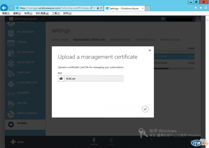Image resolution: width=209 pixels, height=148 pixels.
Task: Open browser Tools gear icon
Action: pyautogui.click(x=206, y=8)
